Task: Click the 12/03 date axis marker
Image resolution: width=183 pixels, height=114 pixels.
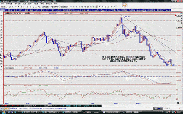Action: tap(138, 103)
